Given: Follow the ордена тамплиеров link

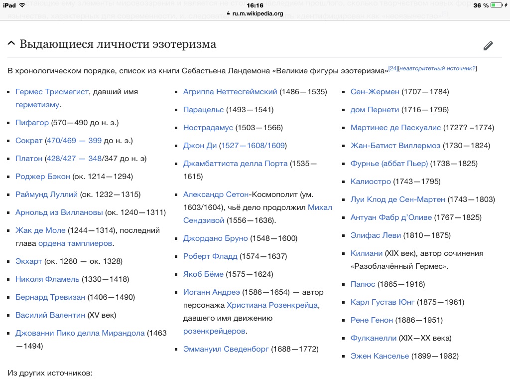Looking at the screenshot, I should click(x=75, y=243).
